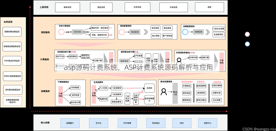
Task: Select the 解绑钱包 box
Action: pyautogui.click(x=187, y=100)
